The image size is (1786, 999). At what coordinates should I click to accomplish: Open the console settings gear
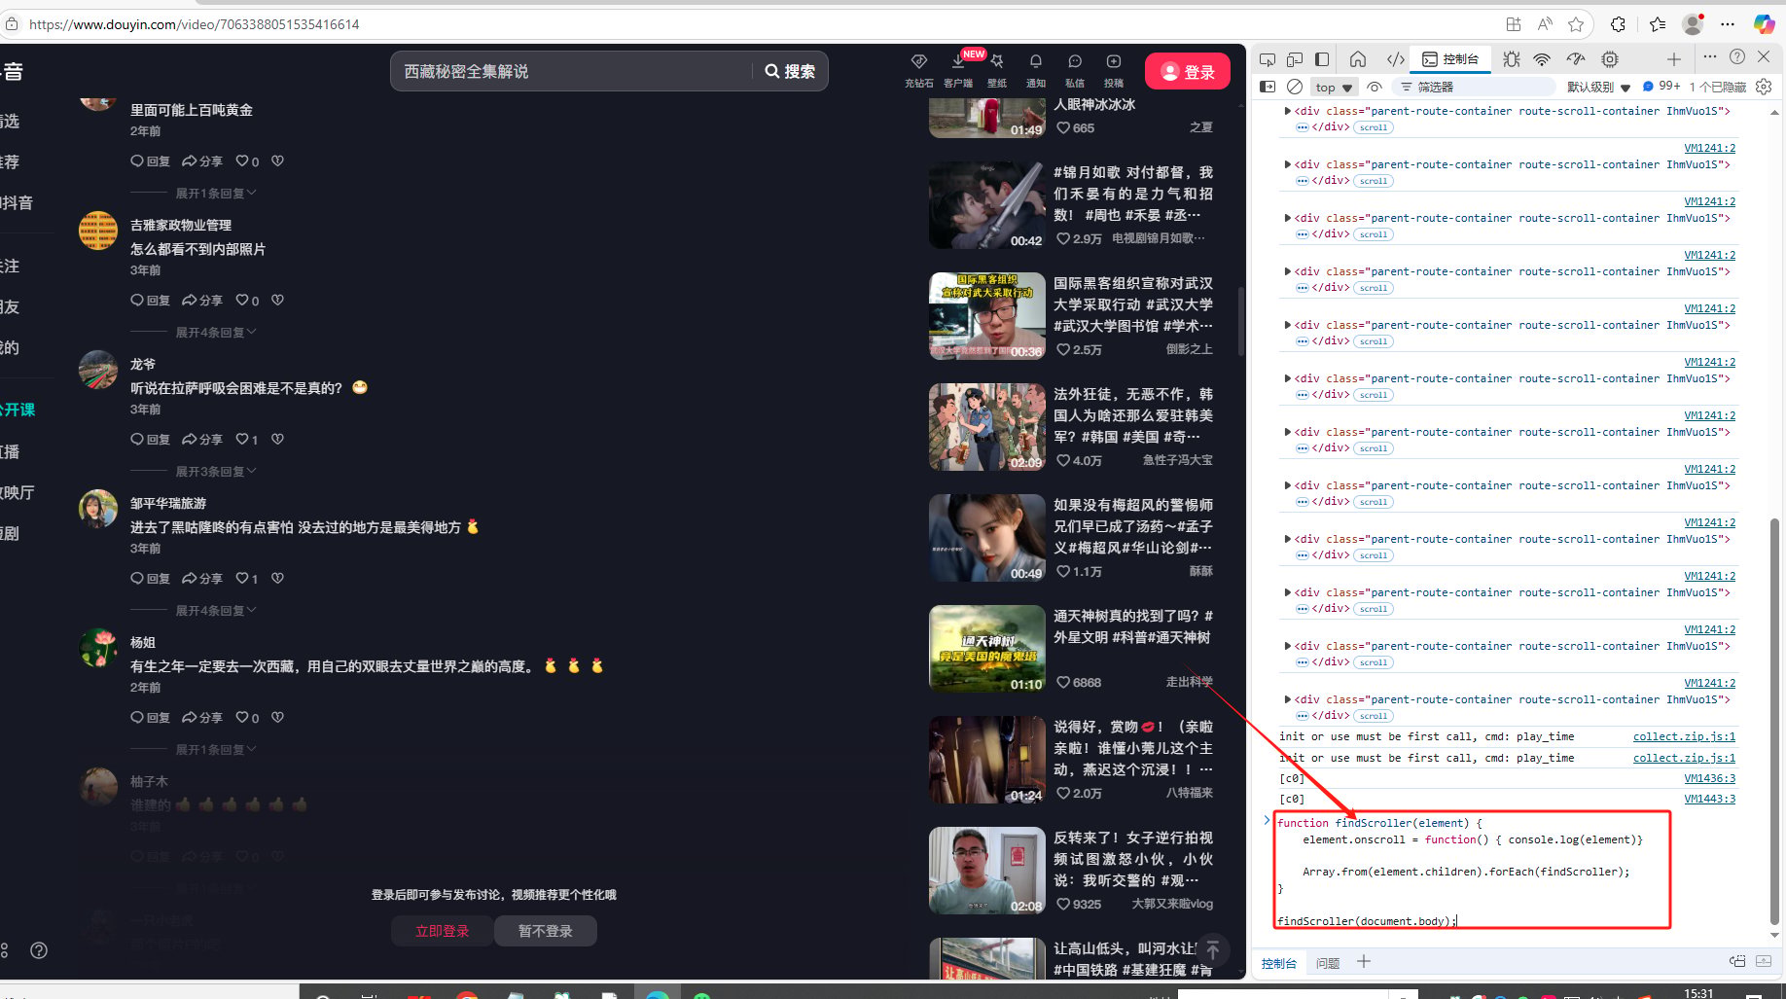tap(1764, 87)
